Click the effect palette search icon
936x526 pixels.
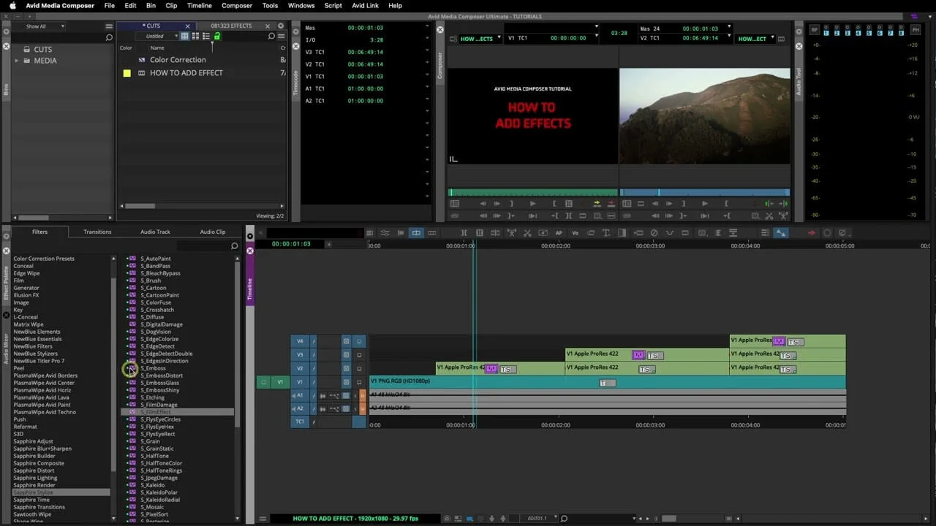[235, 246]
